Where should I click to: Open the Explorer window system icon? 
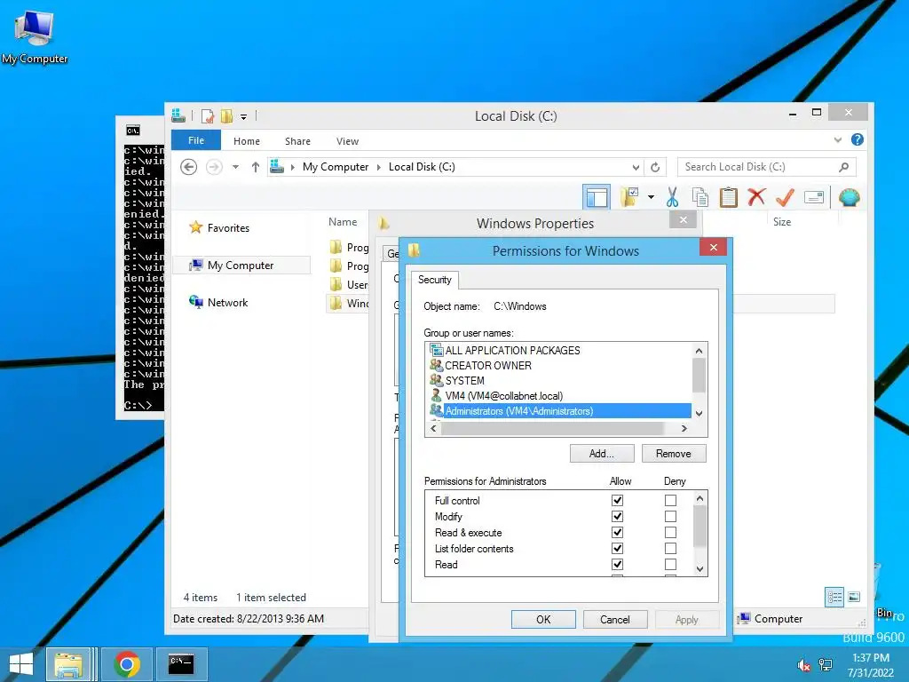tap(178, 116)
